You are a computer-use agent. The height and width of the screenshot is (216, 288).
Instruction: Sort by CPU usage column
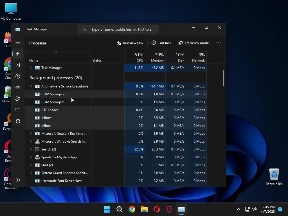(135, 57)
